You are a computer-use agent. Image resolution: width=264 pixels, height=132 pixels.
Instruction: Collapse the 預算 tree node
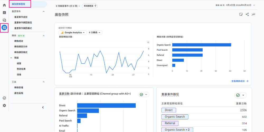tap(11, 58)
